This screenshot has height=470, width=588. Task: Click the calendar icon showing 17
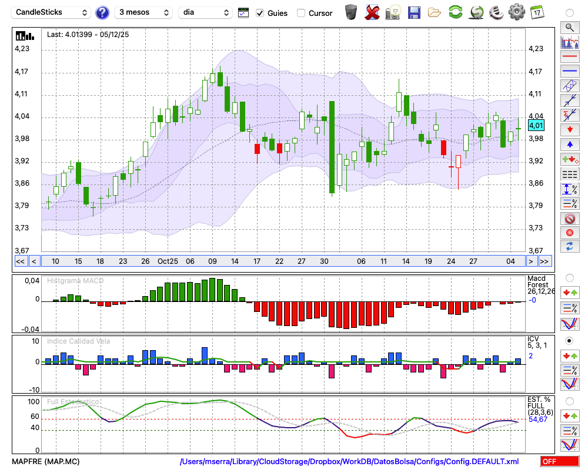(537, 12)
